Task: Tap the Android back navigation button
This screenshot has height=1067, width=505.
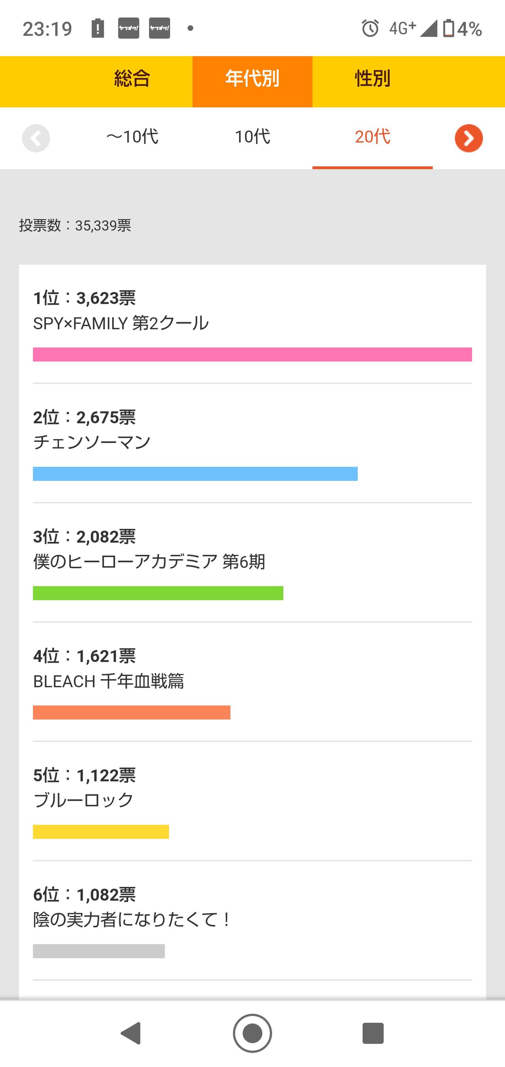Action: 132,1033
